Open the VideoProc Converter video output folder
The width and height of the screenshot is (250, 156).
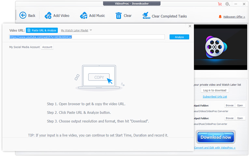[240, 105]
